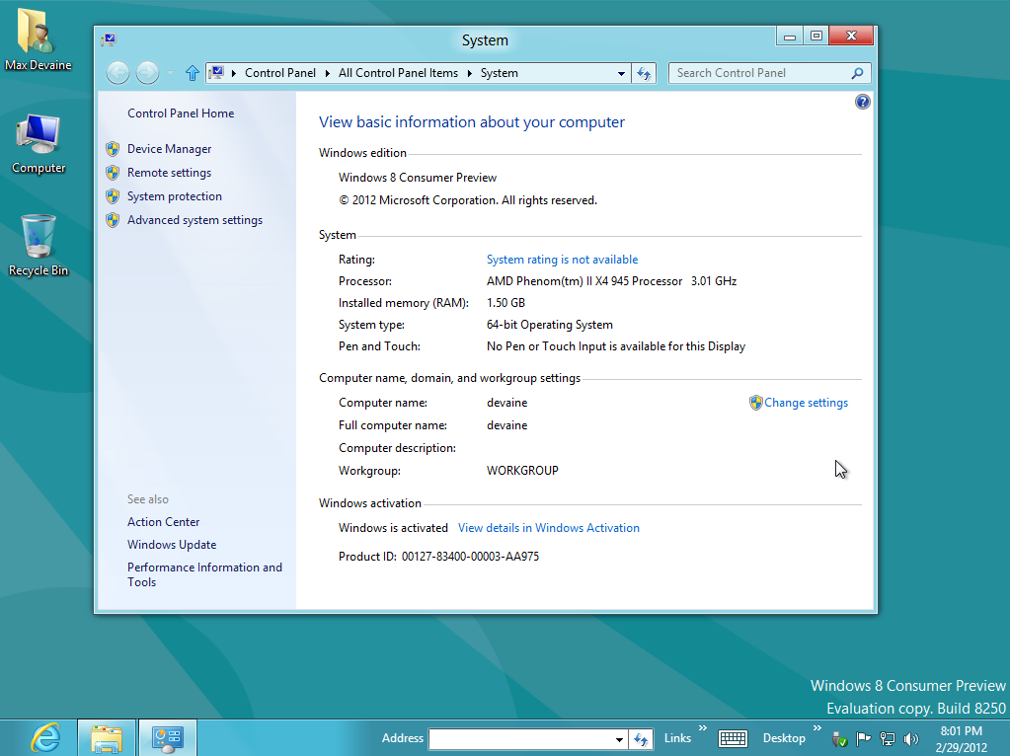The height and width of the screenshot is (756, 1010).
Task: Open Advanced system settings link
Action: (195, 220)
